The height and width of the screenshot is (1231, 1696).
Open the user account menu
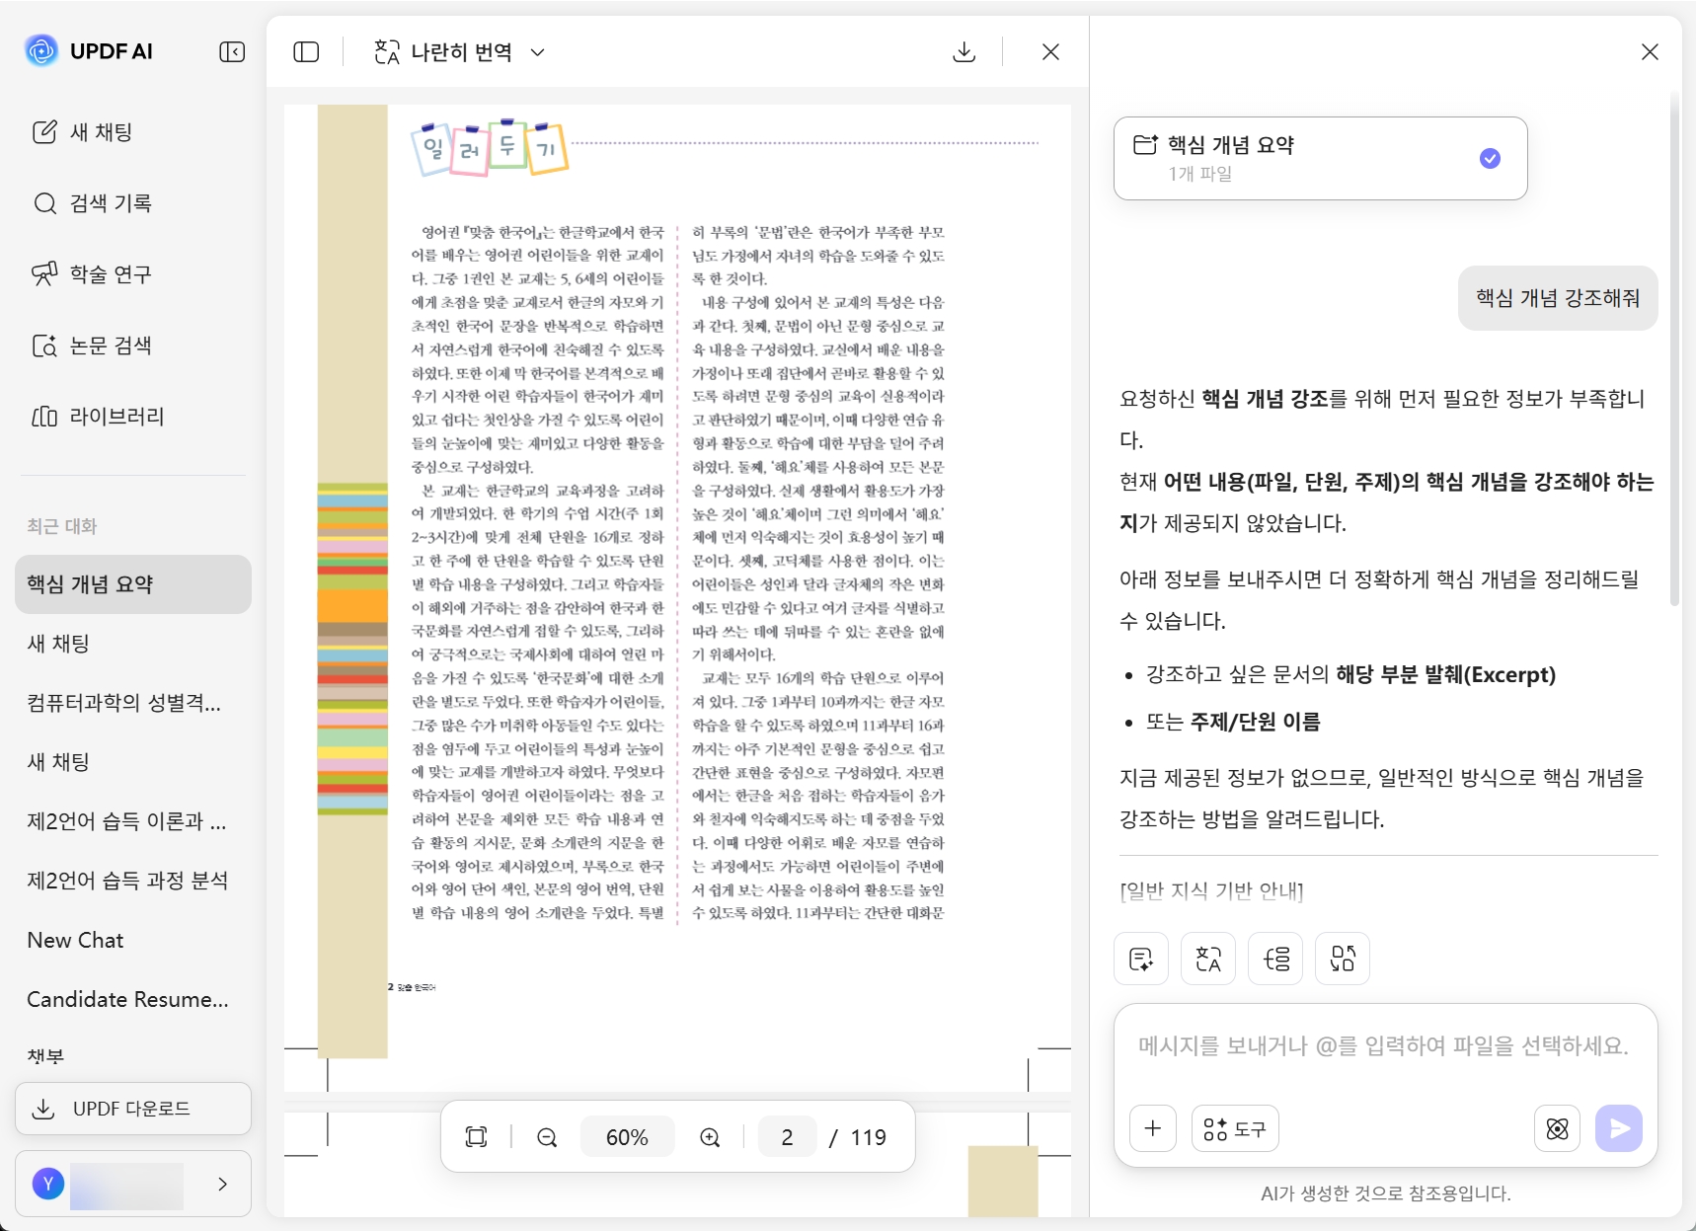133,1184
